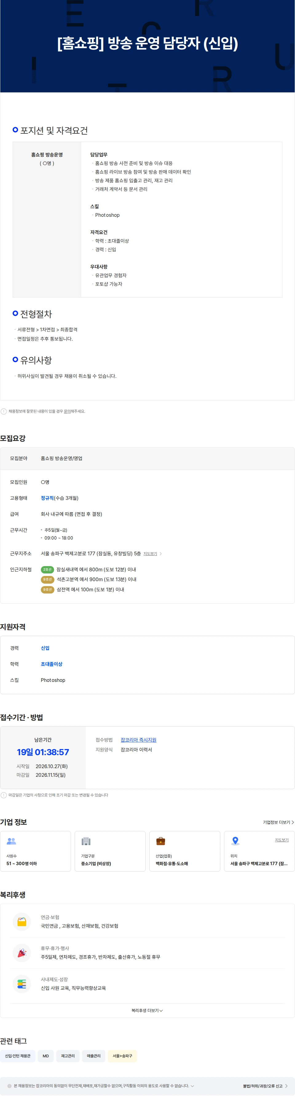Viewport: 295px width, 1102px height.
Task: Click the 국민연금, 고용보험 benefits line
Action: [x=79, y=926]
